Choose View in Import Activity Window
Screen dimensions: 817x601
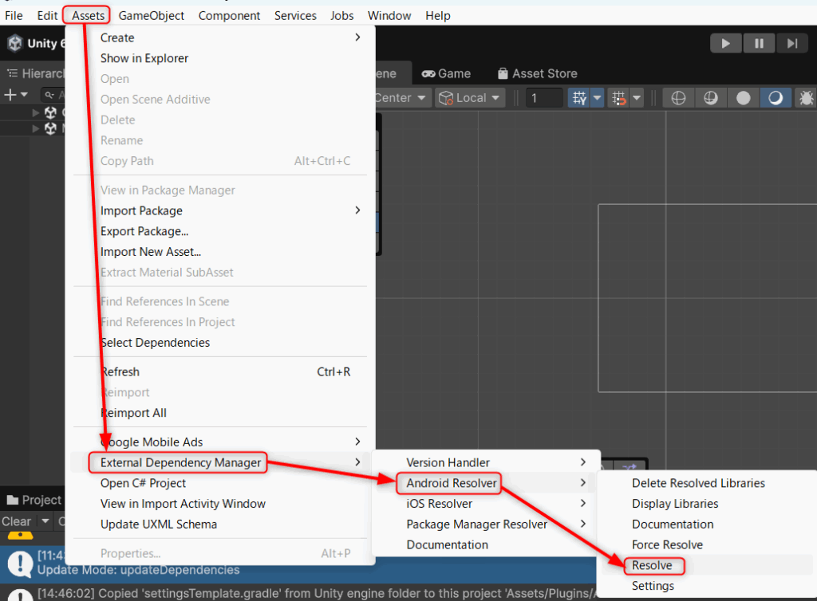pyautogui.click(x=220, y=504)
